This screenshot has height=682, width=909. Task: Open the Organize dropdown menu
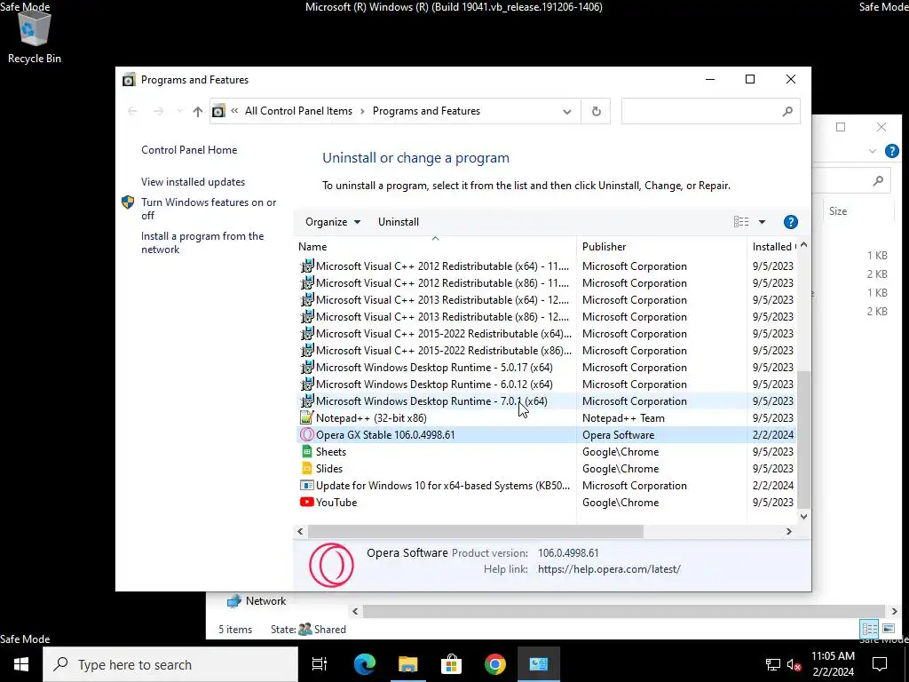333,222
